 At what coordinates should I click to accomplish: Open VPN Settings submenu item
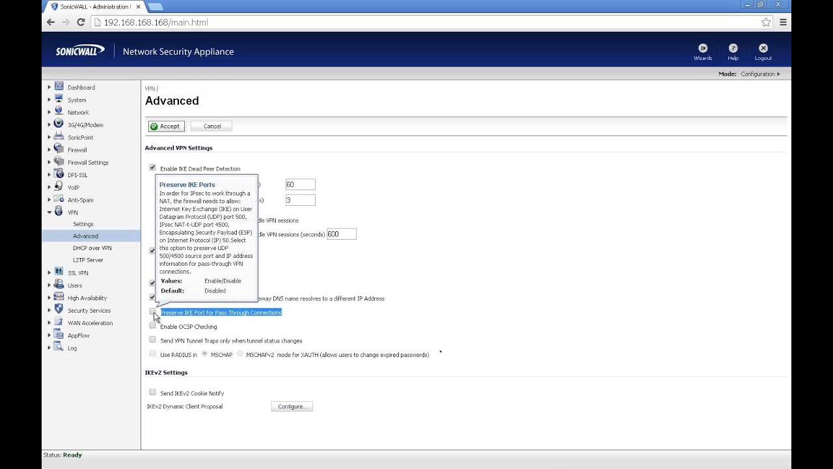[x=83, y=224]
